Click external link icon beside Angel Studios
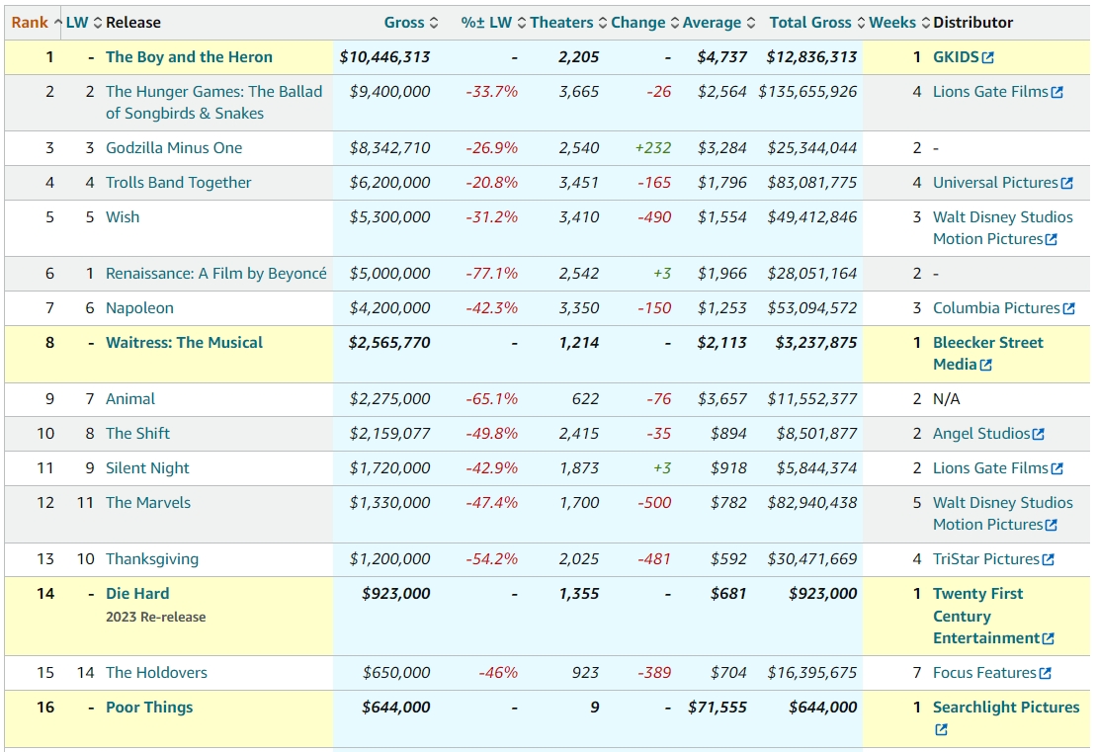 [1039, 435]
